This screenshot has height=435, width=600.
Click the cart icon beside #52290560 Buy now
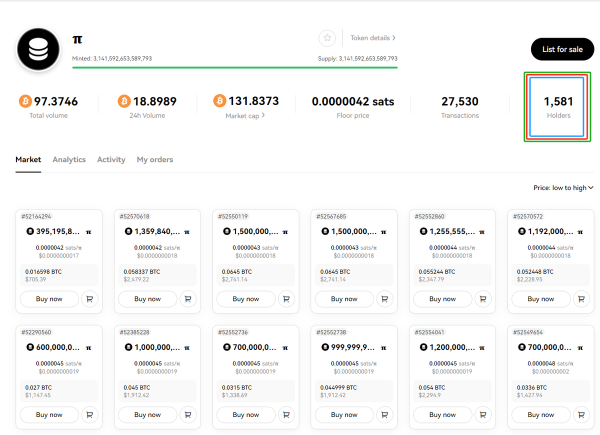click(x=89, y=414)
